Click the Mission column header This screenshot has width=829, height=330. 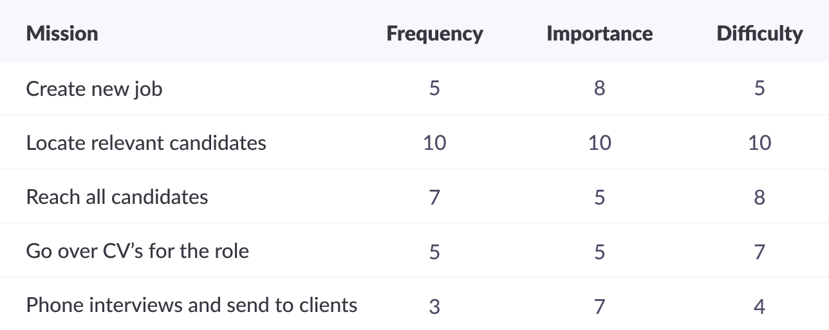tap(62, 33)
